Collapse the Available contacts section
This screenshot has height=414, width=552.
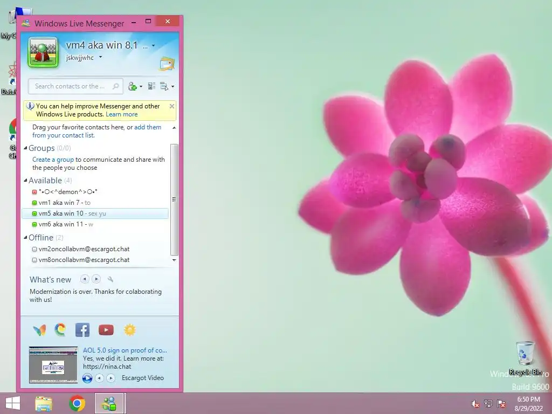click(26, 181)
